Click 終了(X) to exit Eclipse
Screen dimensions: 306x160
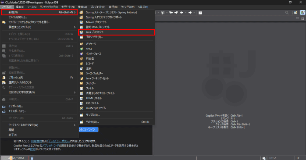tap(39, 135)
